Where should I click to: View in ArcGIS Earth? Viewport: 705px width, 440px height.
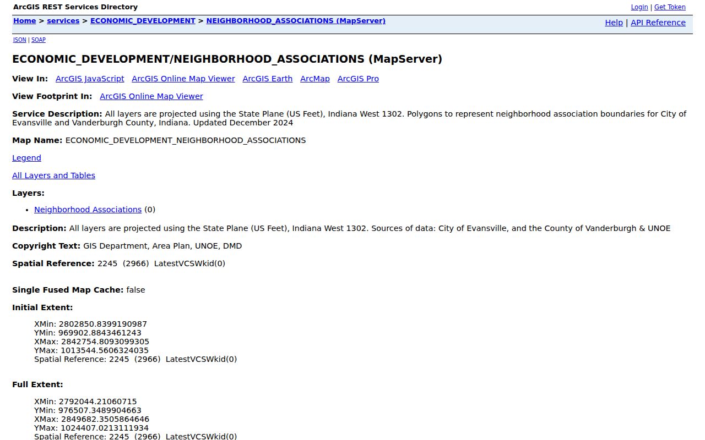268,79
